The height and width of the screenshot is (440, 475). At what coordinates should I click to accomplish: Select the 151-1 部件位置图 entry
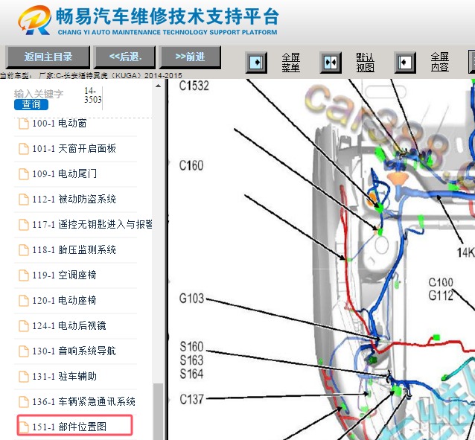coord(75,425)
